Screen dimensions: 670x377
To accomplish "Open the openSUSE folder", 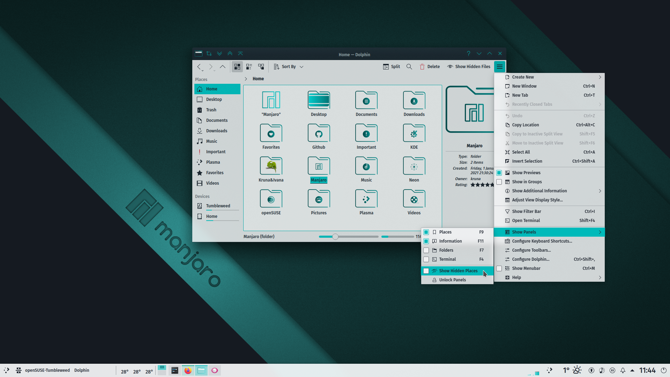I will click(x=271, y=202).
